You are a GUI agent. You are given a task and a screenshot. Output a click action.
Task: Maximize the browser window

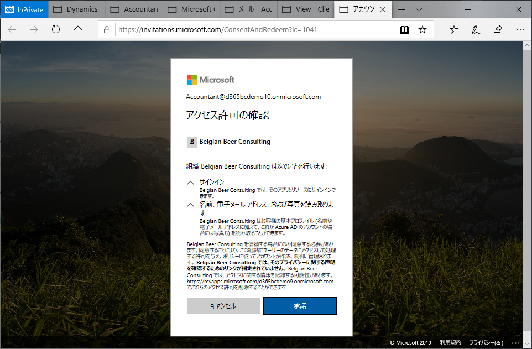tap(493, 9)
